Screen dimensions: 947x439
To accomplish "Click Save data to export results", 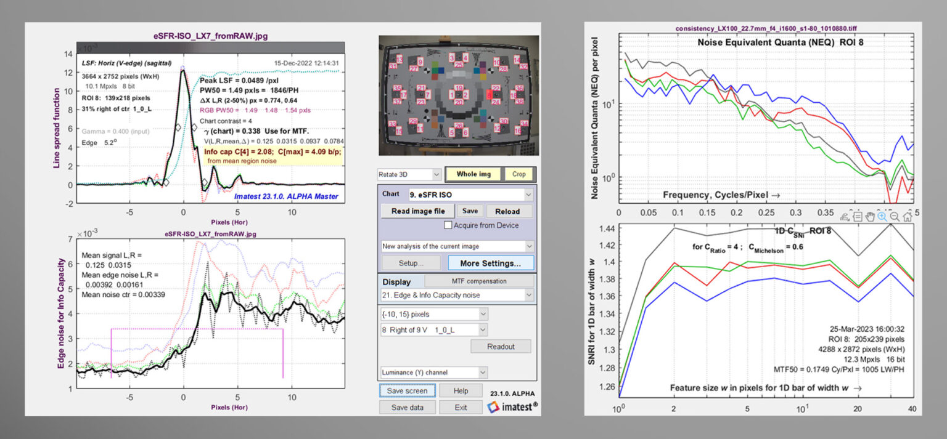I will pos(407,406).
